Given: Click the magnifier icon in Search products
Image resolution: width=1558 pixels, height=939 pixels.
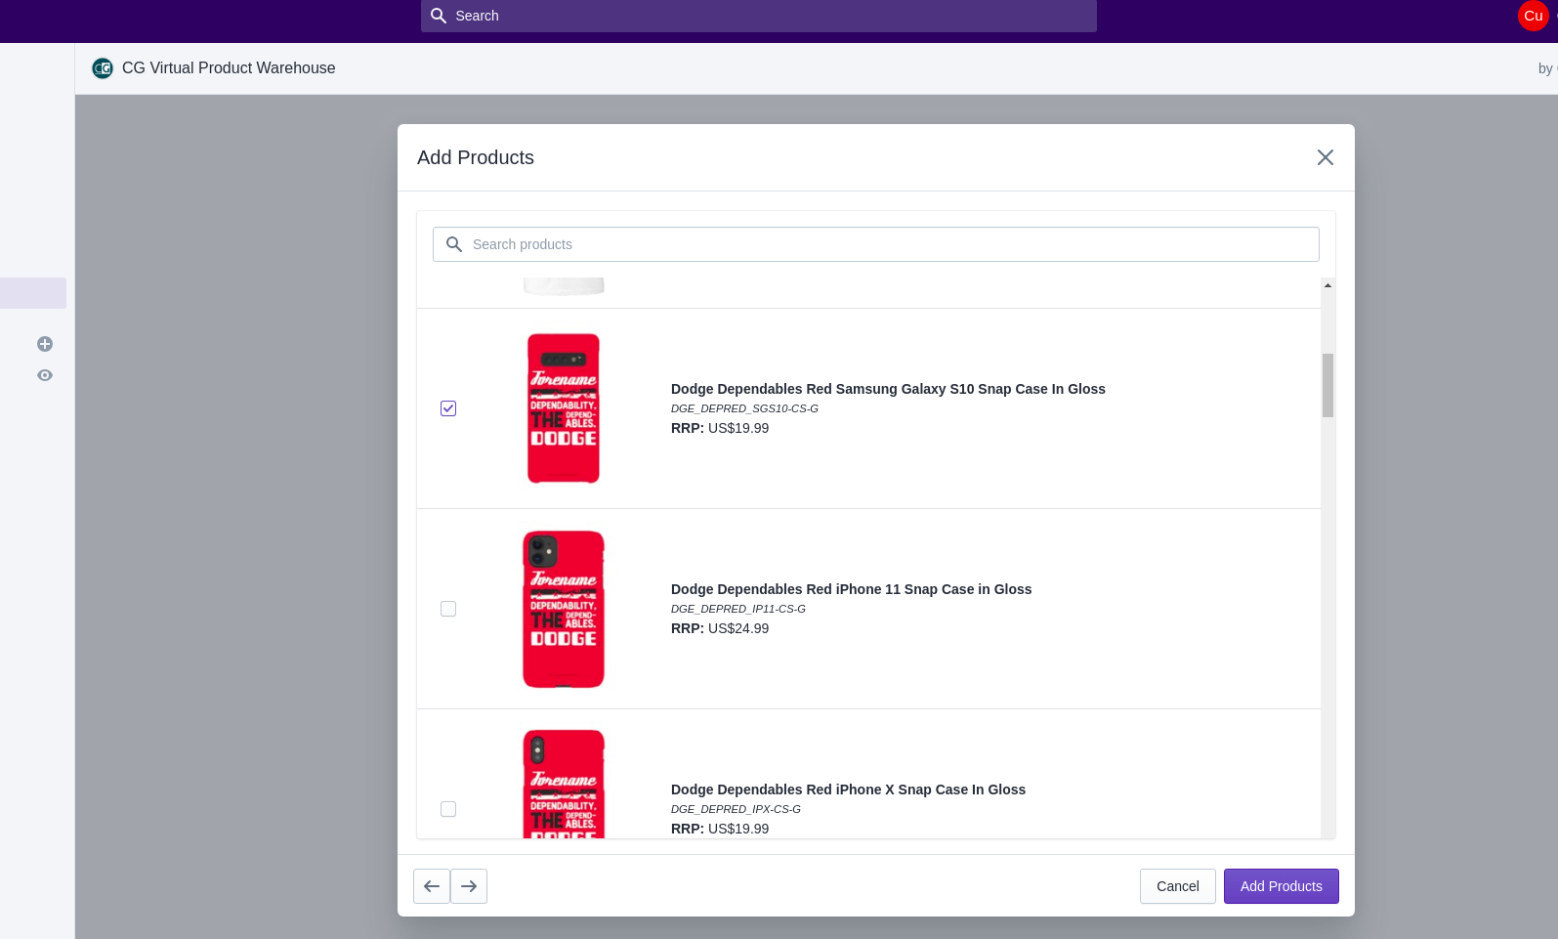Looking at the screenshot, I should 454,244.
